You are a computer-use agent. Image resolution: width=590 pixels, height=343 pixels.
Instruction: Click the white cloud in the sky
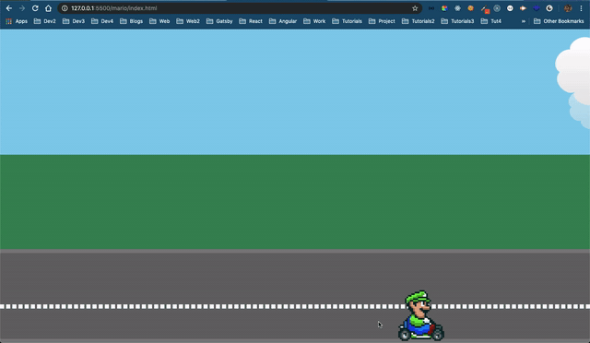click(573, 72)
